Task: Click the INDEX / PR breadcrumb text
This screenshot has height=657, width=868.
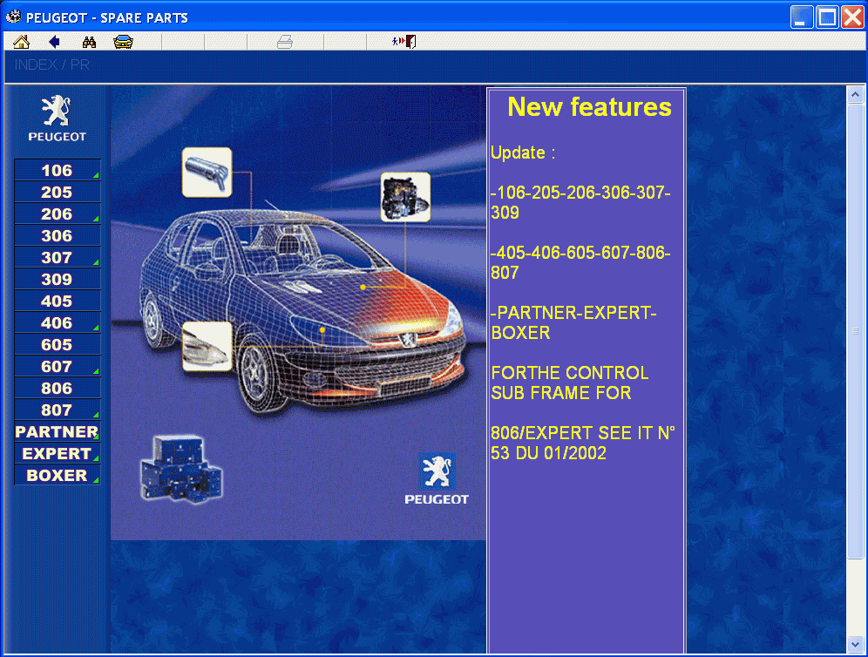Action: point(51,64)
